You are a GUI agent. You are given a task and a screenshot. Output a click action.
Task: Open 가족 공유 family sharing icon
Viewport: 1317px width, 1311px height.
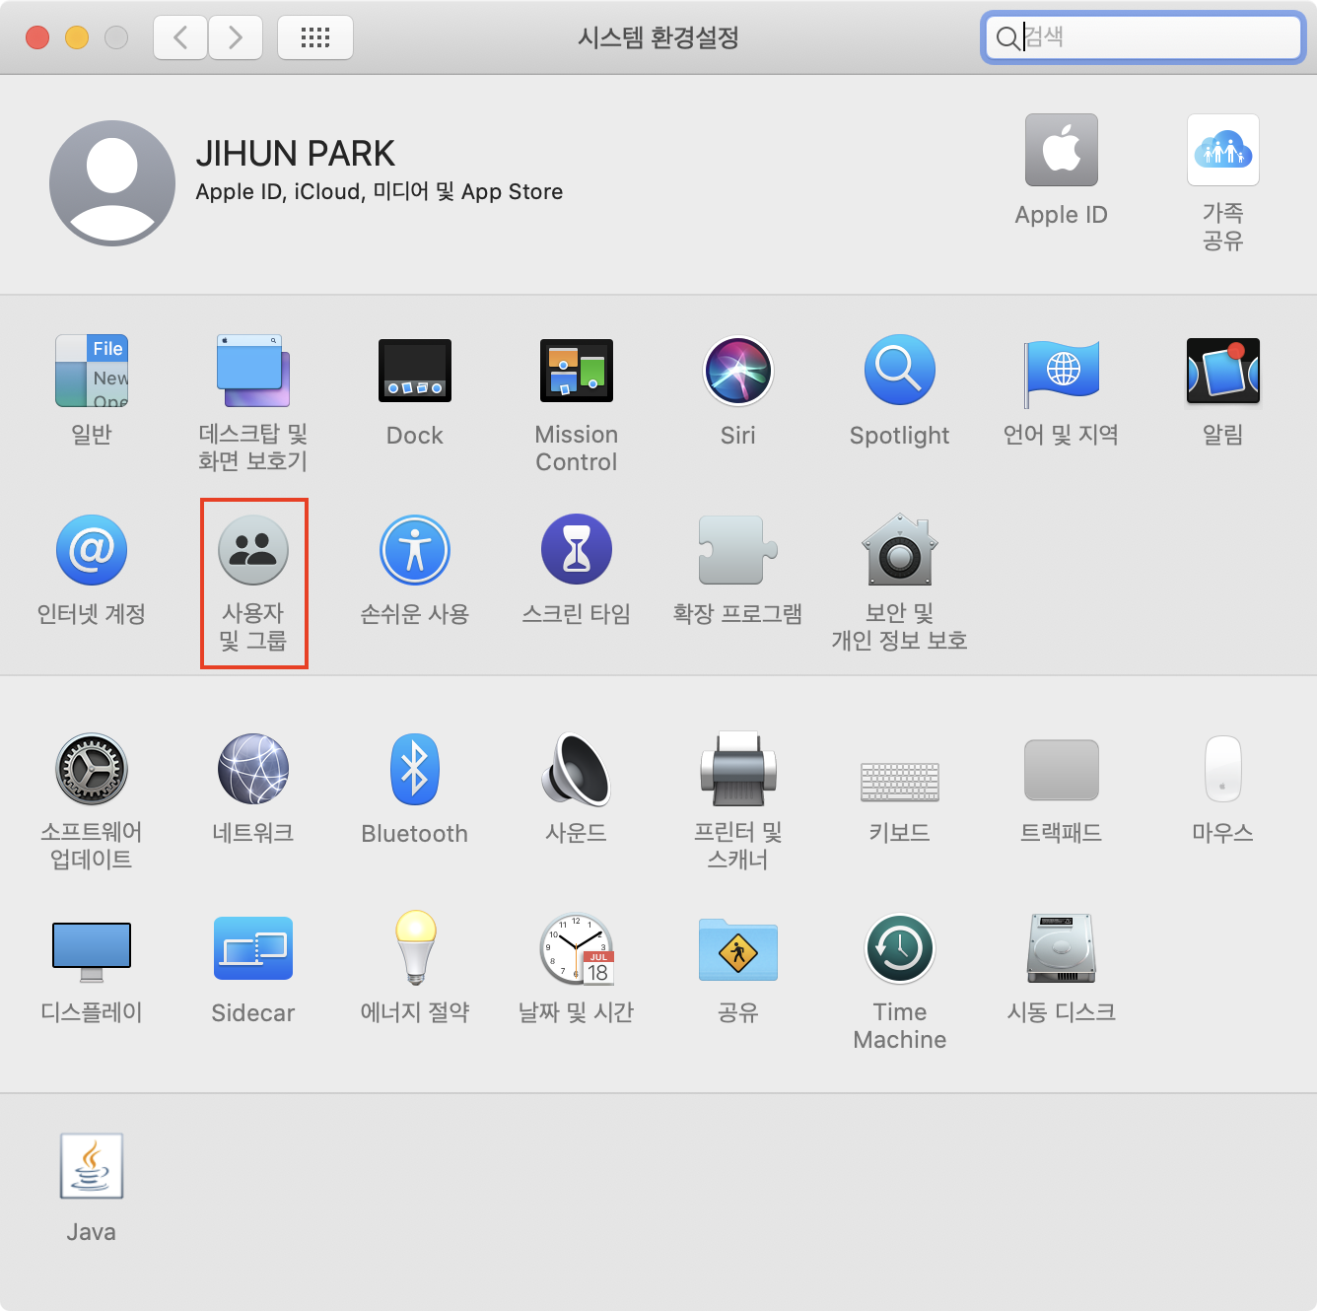point(1223,150)
